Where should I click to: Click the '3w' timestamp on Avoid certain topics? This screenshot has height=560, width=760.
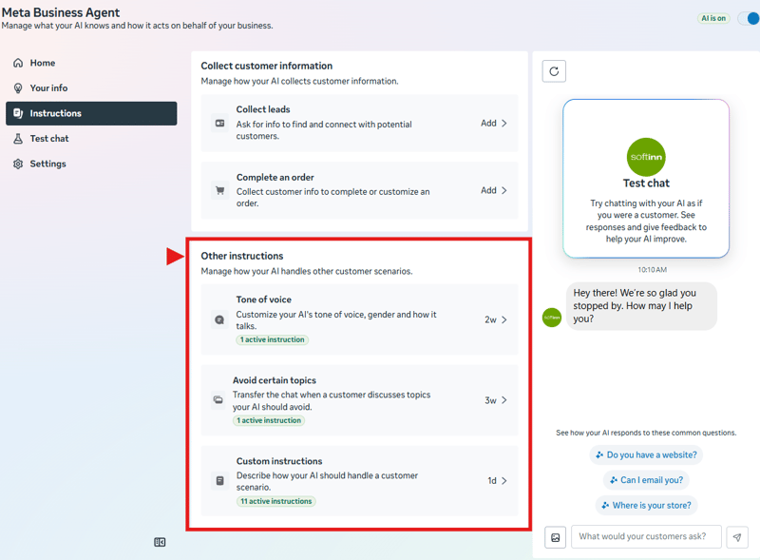(x=490, y=400)
